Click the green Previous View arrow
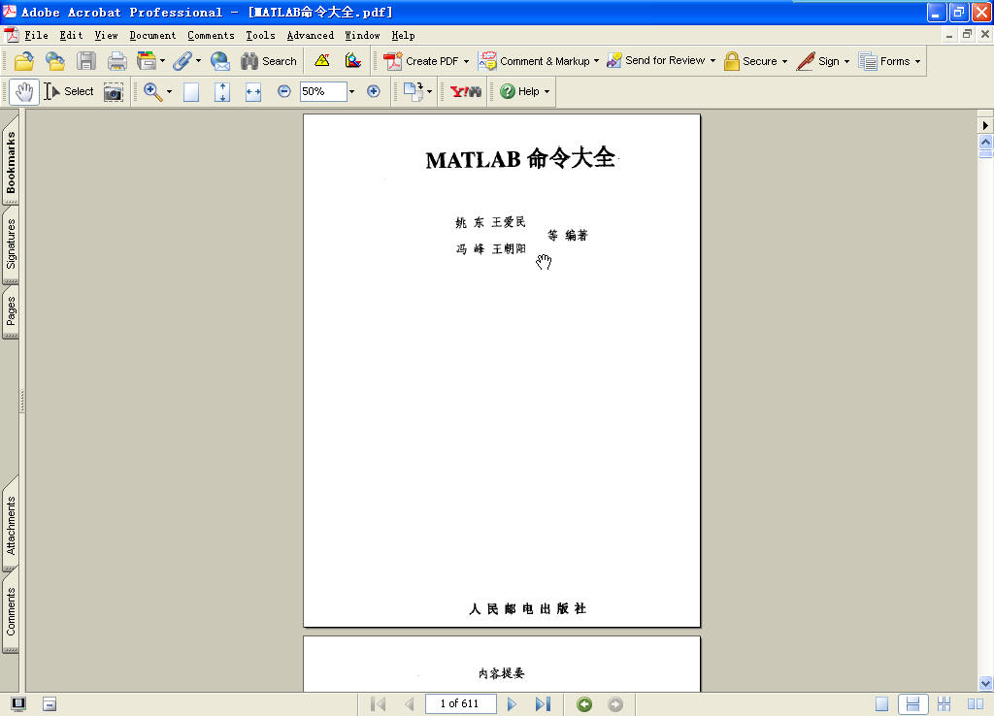The width and height of the screenshot is (994, 716). coord(584,704)
